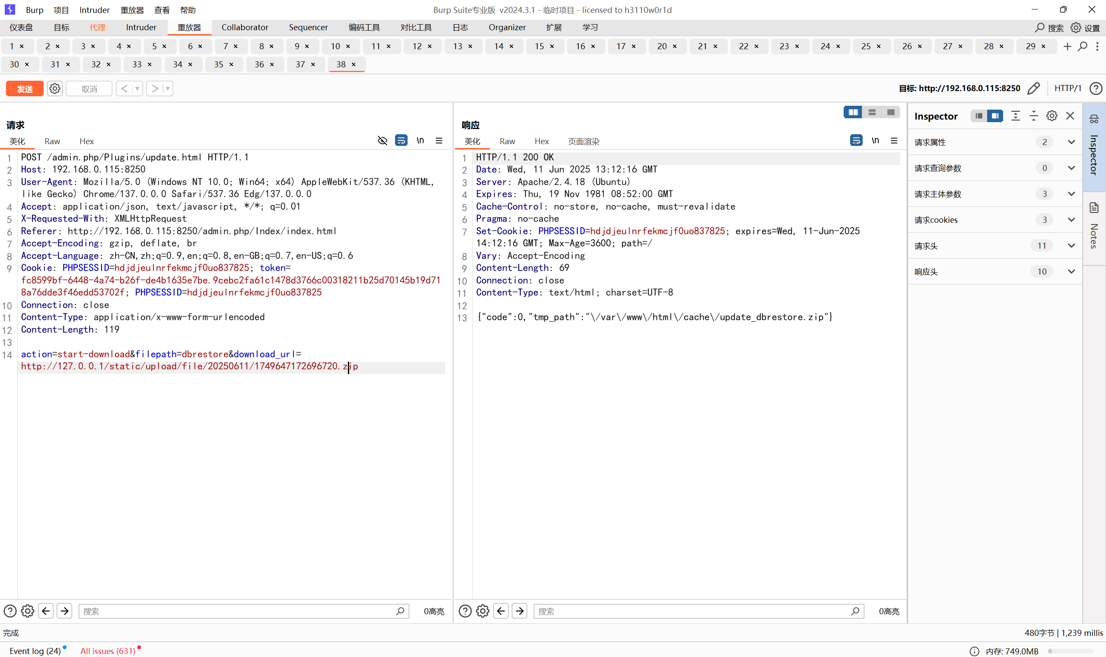Open the Collaborator tool tab

point(245,28)
